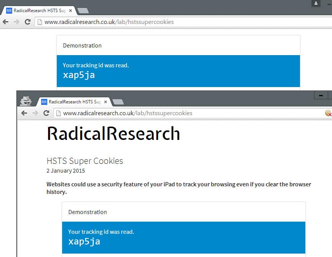Minimize the incognito window
332x257 pixels.
[x=321, y=95]
